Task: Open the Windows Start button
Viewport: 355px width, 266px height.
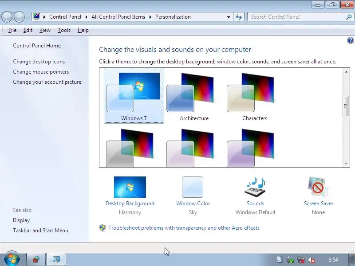Action: (12, 259)
